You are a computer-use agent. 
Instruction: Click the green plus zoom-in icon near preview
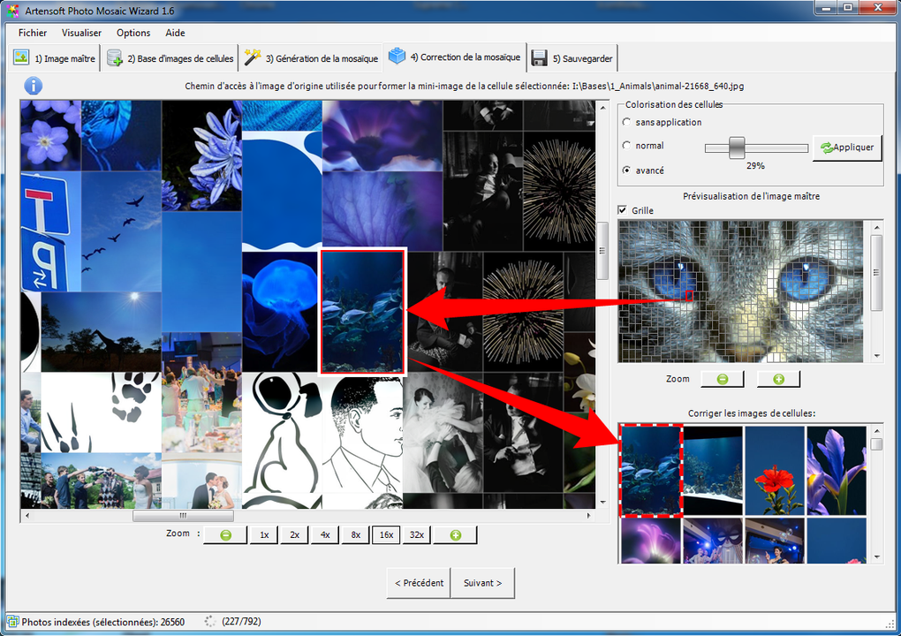point(778,378)
